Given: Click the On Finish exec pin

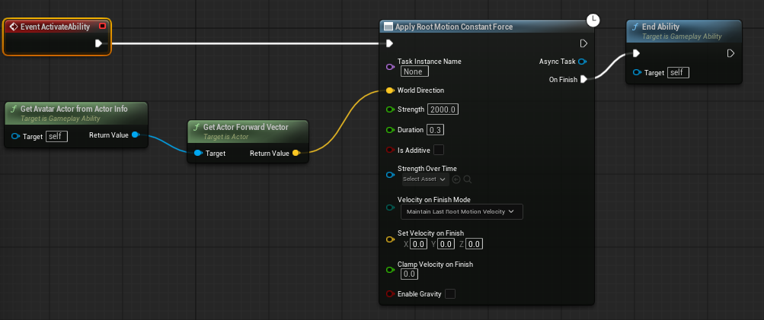Looking at the screenshot, I should (x=583, y=79).
